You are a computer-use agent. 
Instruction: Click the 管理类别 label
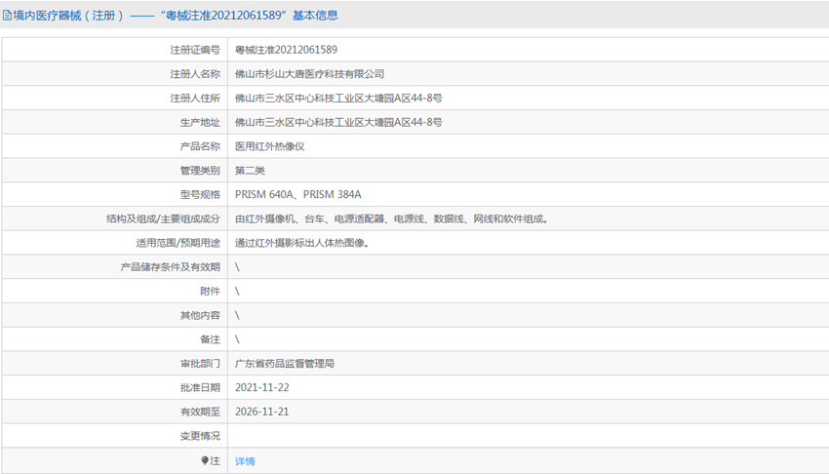click(200, 170)
